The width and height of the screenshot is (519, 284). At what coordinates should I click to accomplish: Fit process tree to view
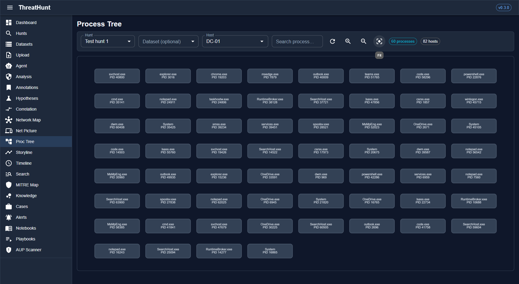click(x=379, y=41)
